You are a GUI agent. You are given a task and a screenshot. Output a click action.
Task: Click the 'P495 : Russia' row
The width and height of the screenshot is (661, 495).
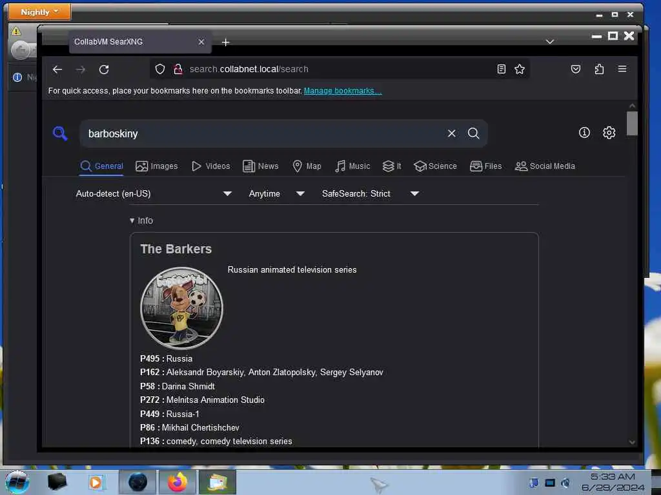(166, 358)
